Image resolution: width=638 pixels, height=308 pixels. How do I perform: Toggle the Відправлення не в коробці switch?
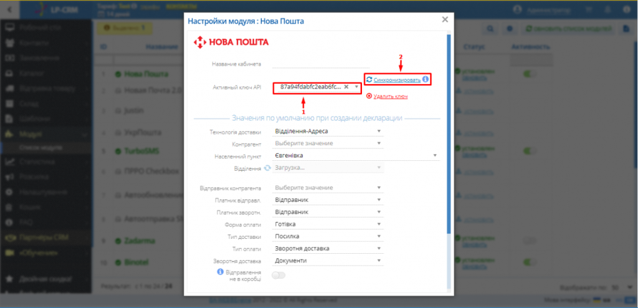(279, 276)
